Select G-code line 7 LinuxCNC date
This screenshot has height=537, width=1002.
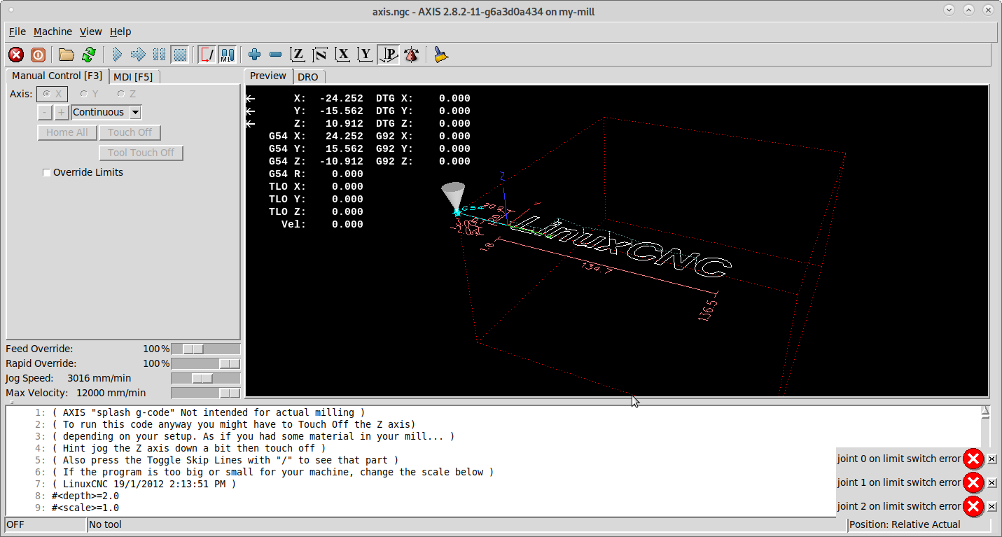[x=144, y=484]
